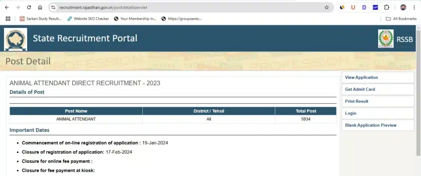This screenshot has width=421, height=176.
Task: Click the purple D extension icon
Action: (364, 7)
